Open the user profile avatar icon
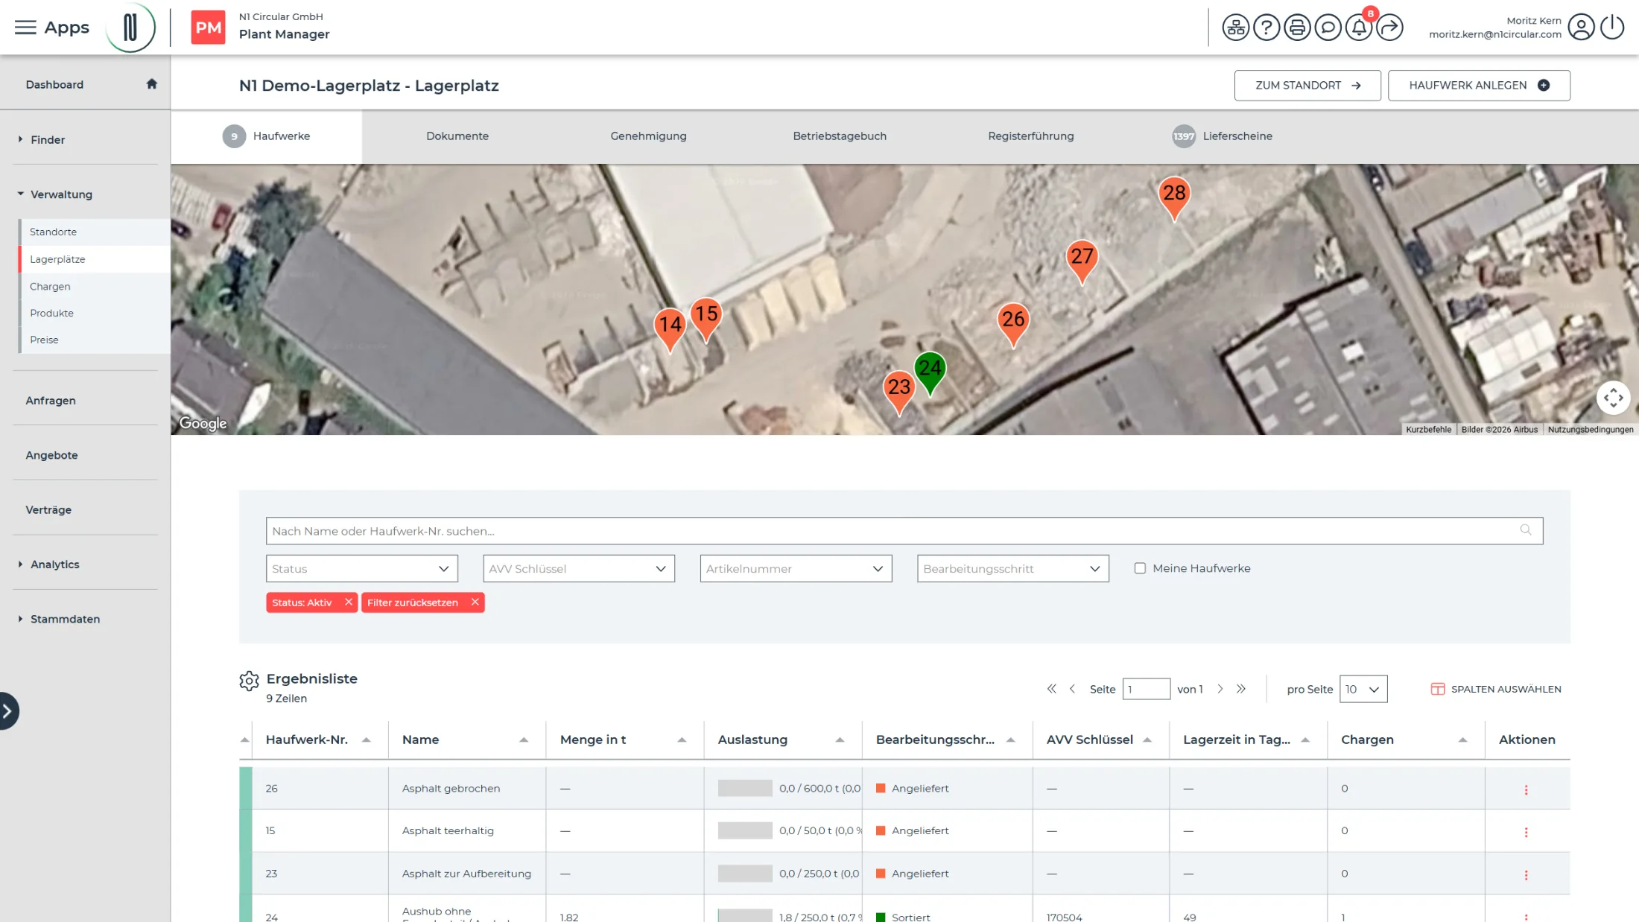The width and height of the screenshot is (1639, 922). click(x=1581, y=28)
